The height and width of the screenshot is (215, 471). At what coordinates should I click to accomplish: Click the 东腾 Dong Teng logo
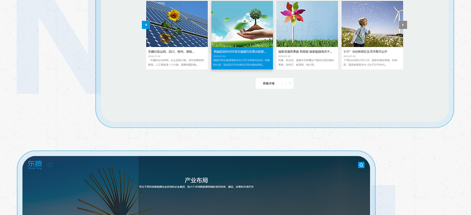click(x=35, y=165)
